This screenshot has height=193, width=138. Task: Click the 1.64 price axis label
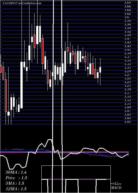(x=128, y=10)
